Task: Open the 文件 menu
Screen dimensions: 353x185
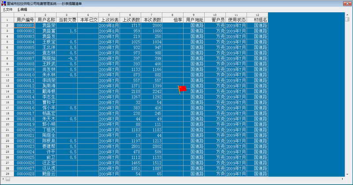Action: click(8, 9)
